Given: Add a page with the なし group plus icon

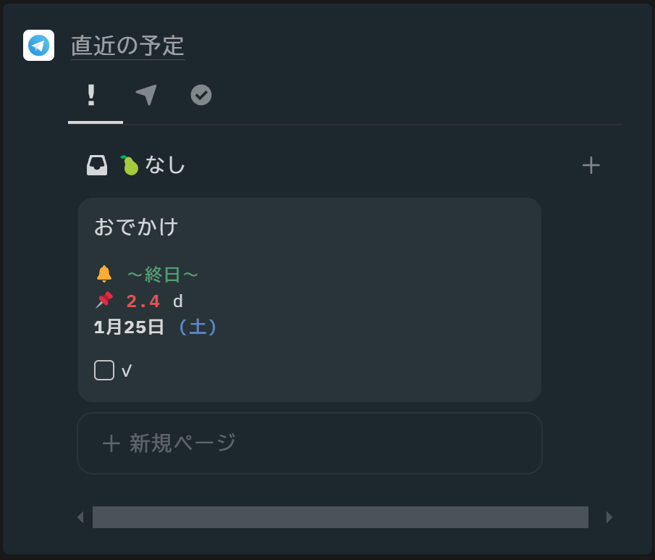Looking at the screenshot, I should pos(591,165).
